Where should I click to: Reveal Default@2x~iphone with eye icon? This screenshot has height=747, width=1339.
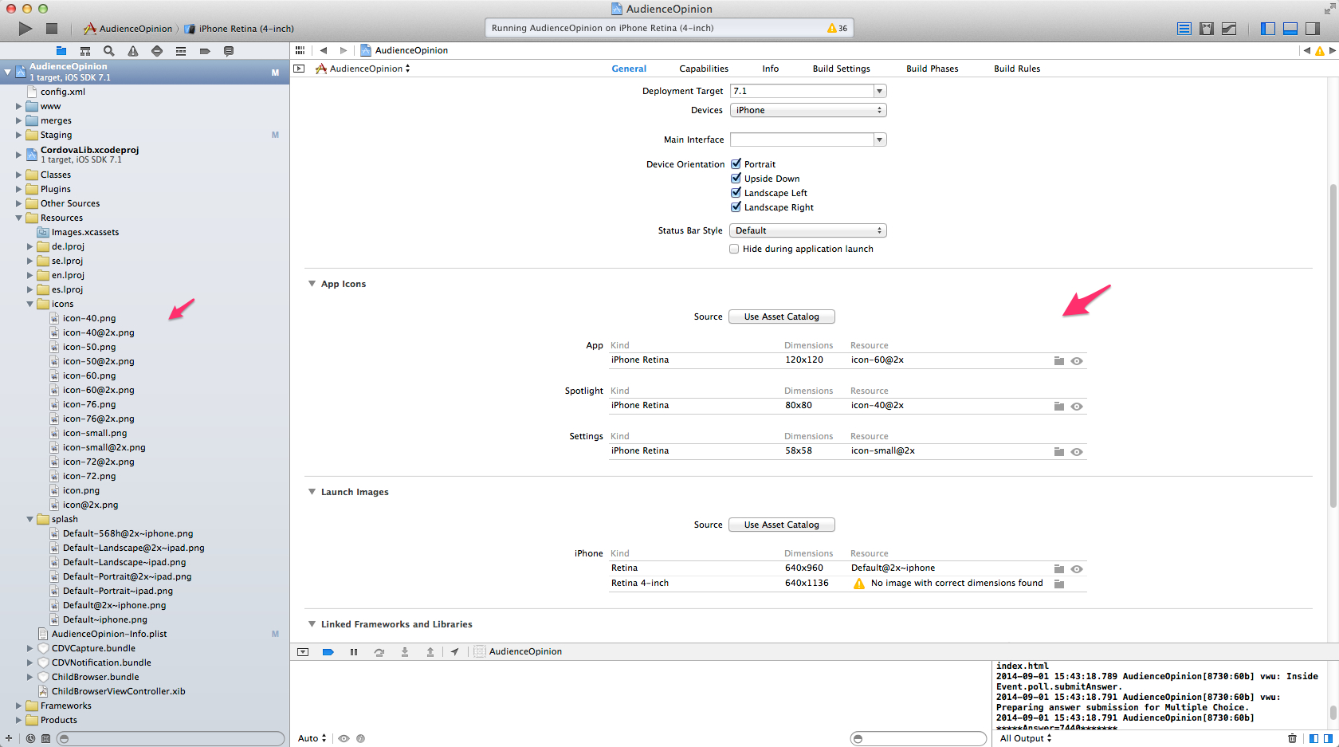click(x=1077, y=569)
